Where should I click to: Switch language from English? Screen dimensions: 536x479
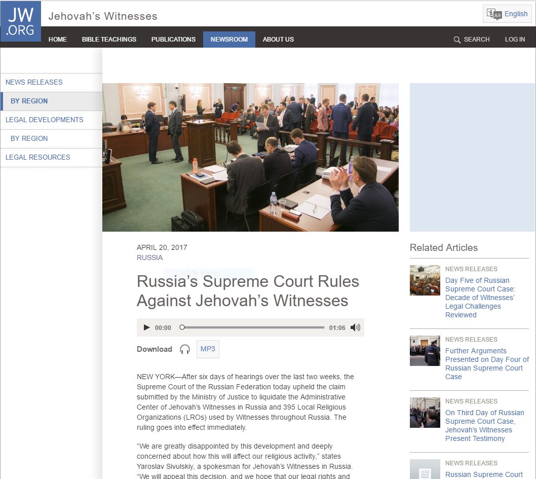tap(516, 14)
